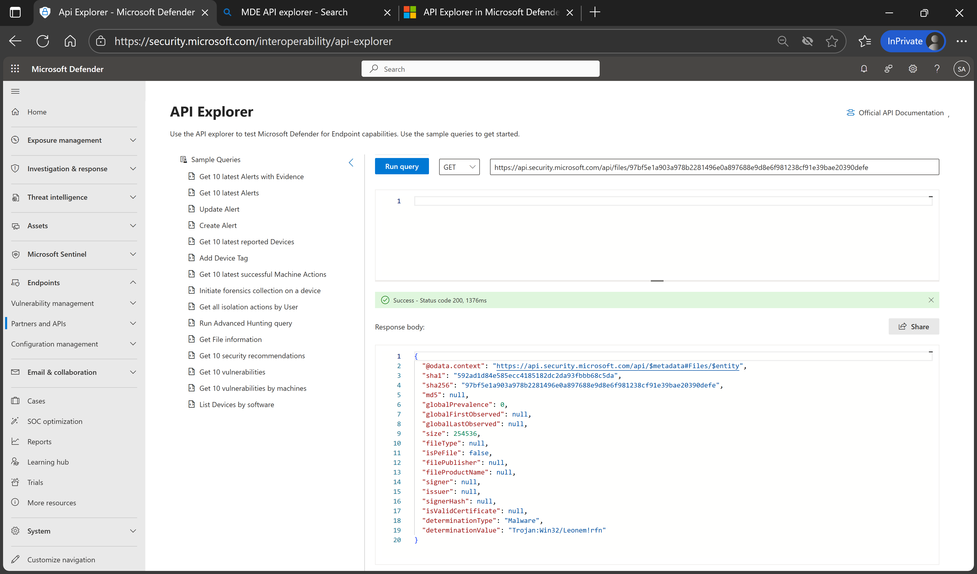
Task: Open the GET method dropdown
Action: 459,167
